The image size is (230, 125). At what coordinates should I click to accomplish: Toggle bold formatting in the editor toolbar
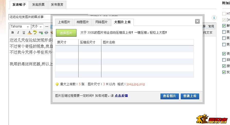click(13, 33)
